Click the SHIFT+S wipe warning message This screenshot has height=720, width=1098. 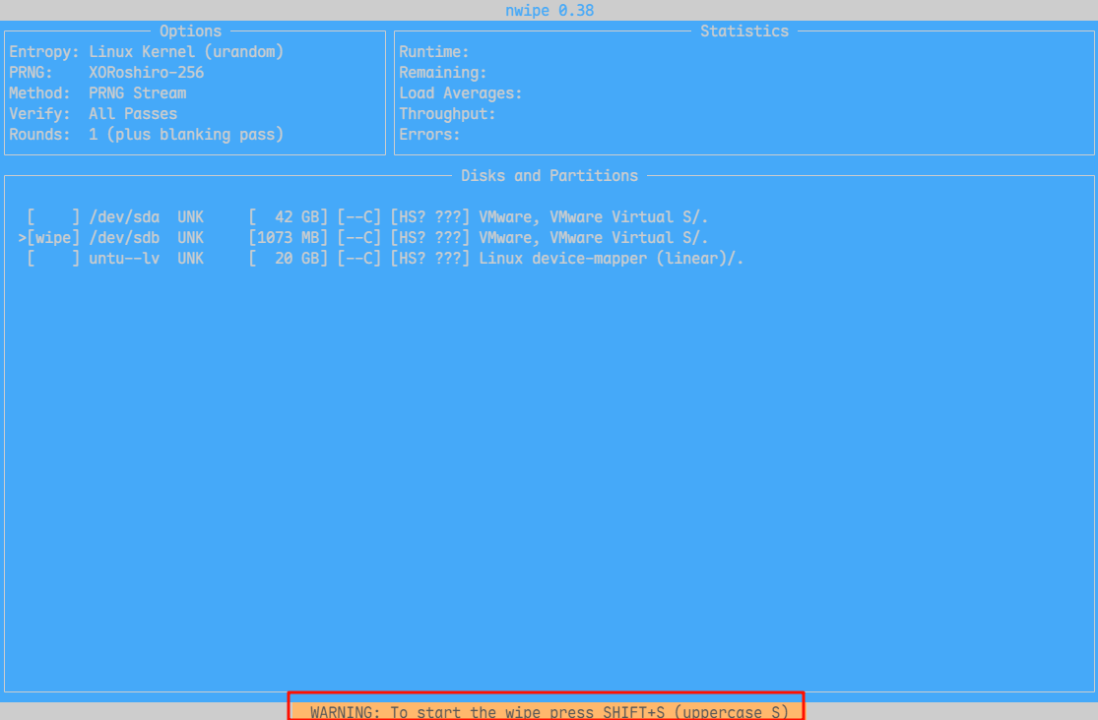pyautogui.click(x=549, y=711)
